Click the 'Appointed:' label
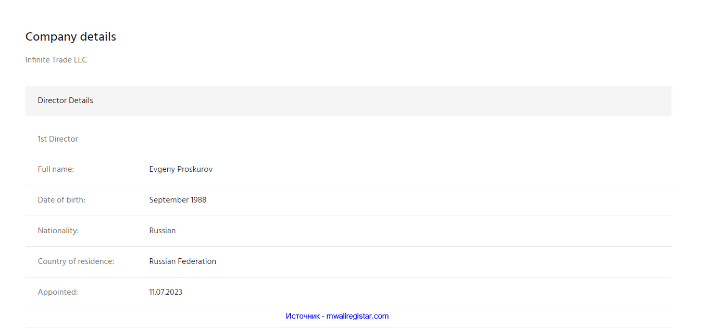723x328 pixels. [x=58, y=293]
